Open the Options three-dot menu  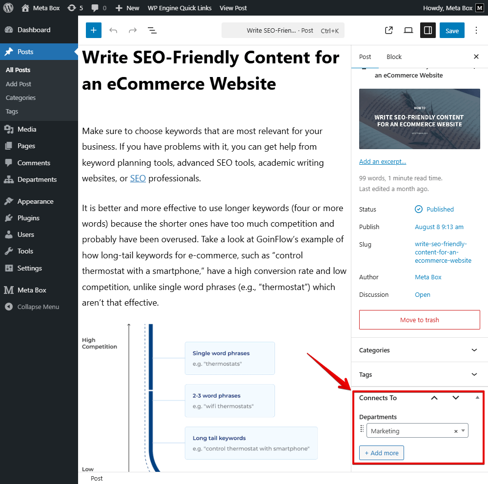[476, 30]
